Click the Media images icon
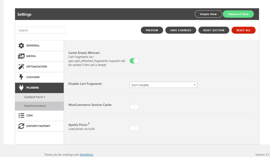 pos(21,56)
